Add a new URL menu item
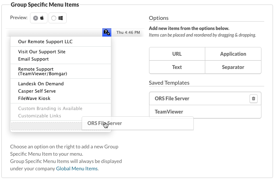The image size is (274, 179). click(x=177, y=54)
